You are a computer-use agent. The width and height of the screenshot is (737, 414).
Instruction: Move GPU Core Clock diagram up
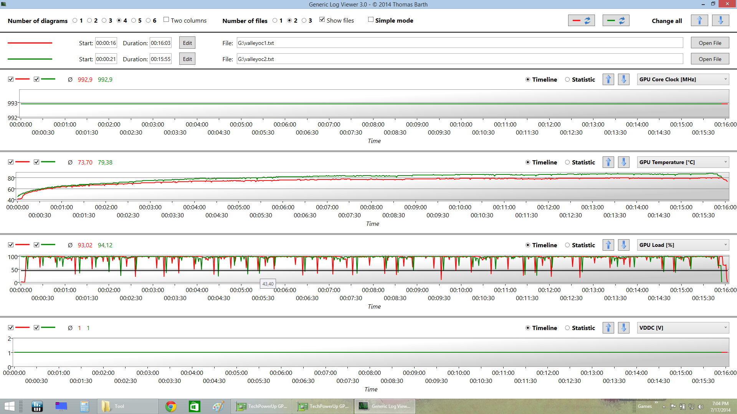pos(608,79)
